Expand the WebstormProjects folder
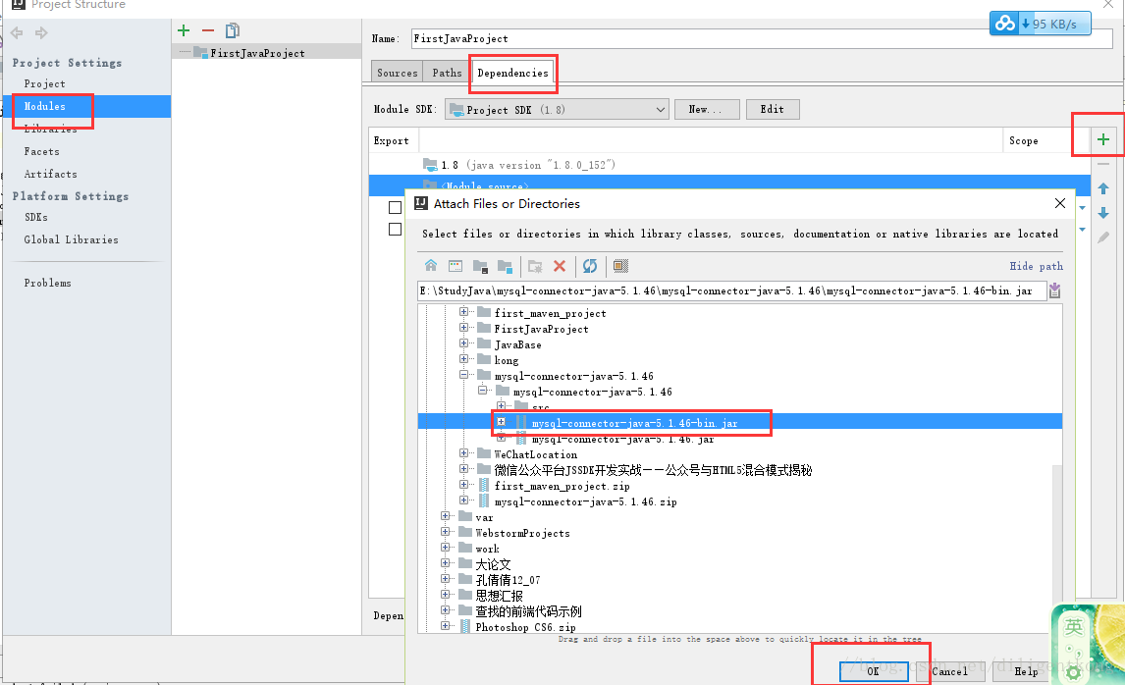Viewport: 1125px width, 685px height. click(x=445, y=532)
